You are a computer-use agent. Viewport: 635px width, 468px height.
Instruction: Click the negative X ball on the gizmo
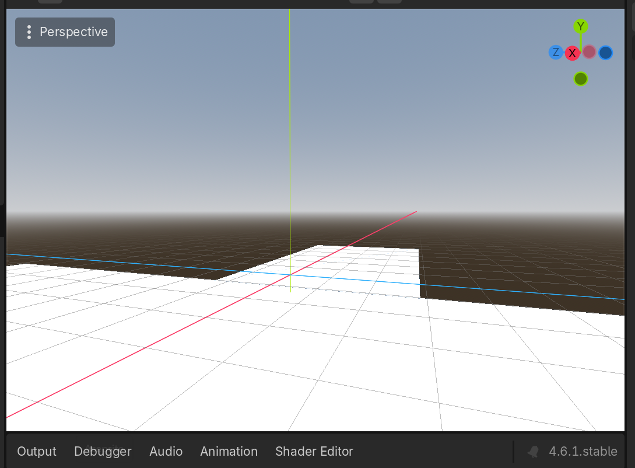tap(589, 52)
